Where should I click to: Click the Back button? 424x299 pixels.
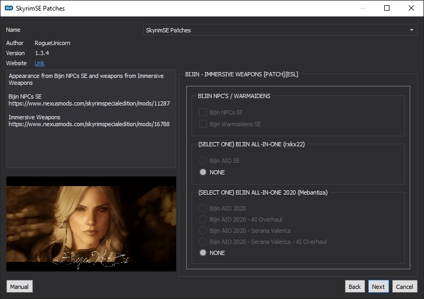click(x=355, y=286)
